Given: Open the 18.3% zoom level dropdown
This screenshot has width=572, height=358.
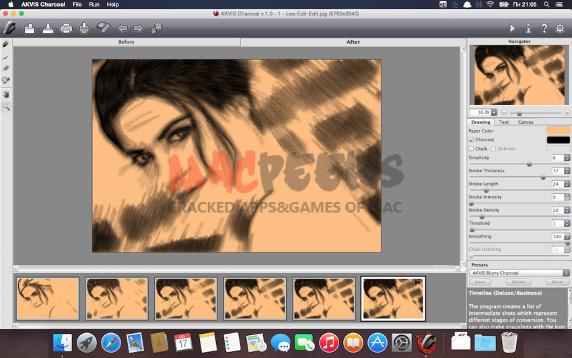Looking at the screenshot, I should coord(494,112).
